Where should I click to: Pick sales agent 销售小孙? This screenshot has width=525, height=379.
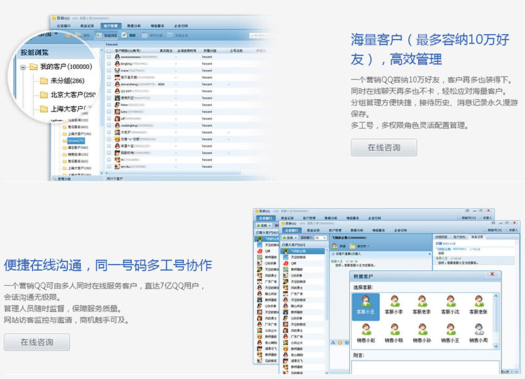click(x=422, y=334)
